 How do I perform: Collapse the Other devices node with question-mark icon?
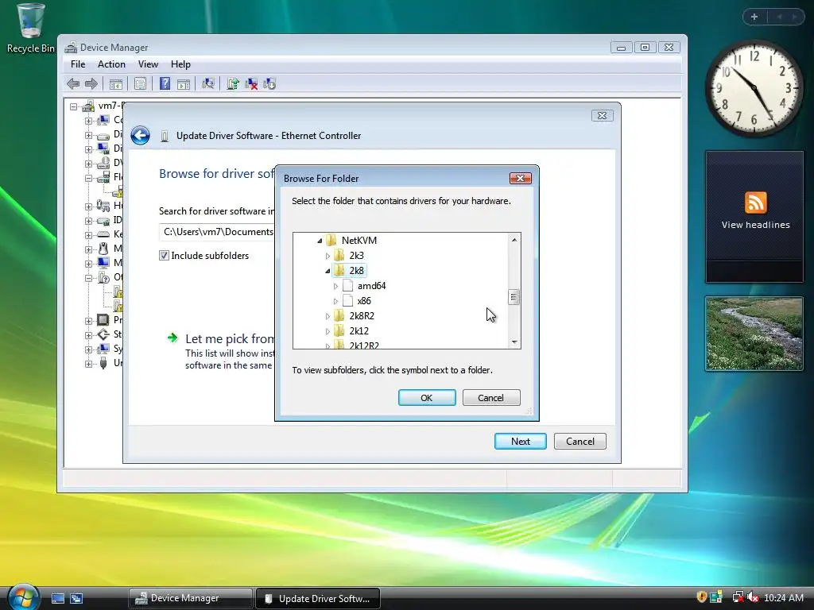coord(89,278)
